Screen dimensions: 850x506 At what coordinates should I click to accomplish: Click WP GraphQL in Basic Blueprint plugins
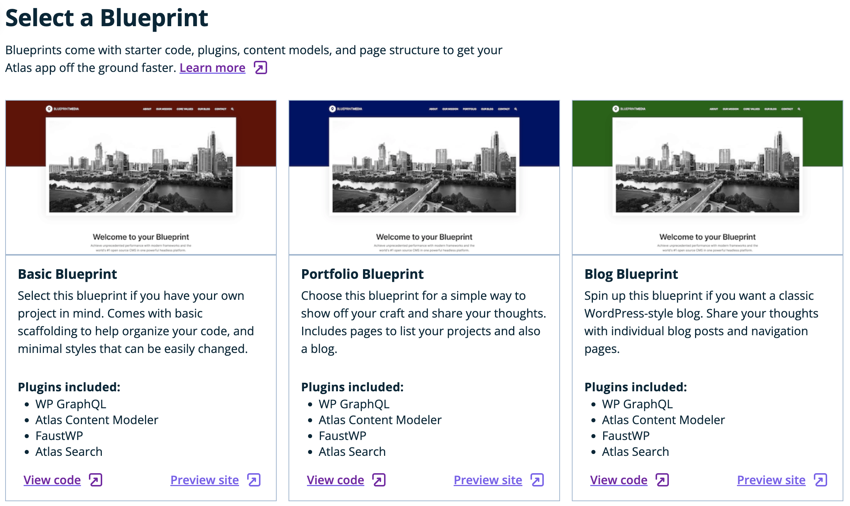pos(71,404)
